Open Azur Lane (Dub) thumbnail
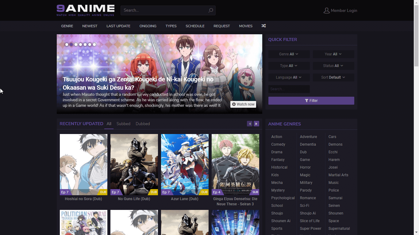The image size is (419, 235). point(185,165)
